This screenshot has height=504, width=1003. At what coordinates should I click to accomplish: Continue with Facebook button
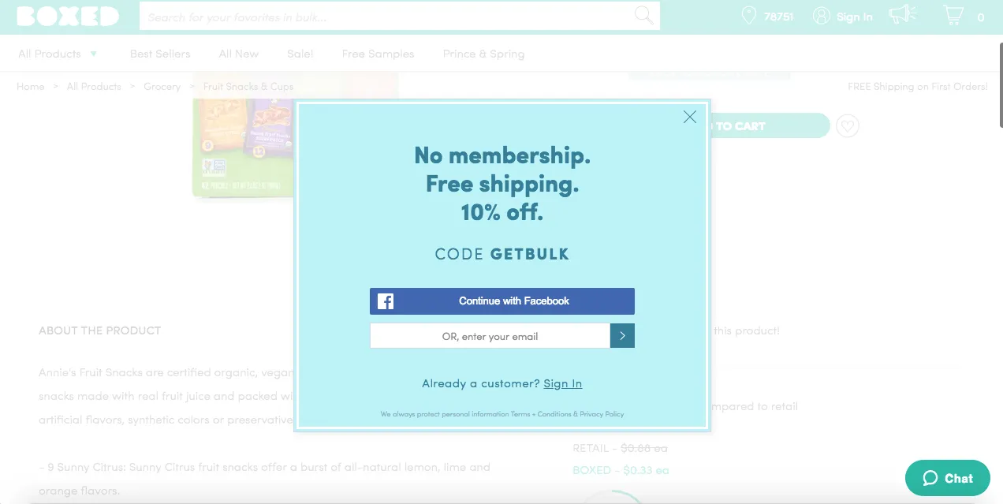[x=502, y=301]
